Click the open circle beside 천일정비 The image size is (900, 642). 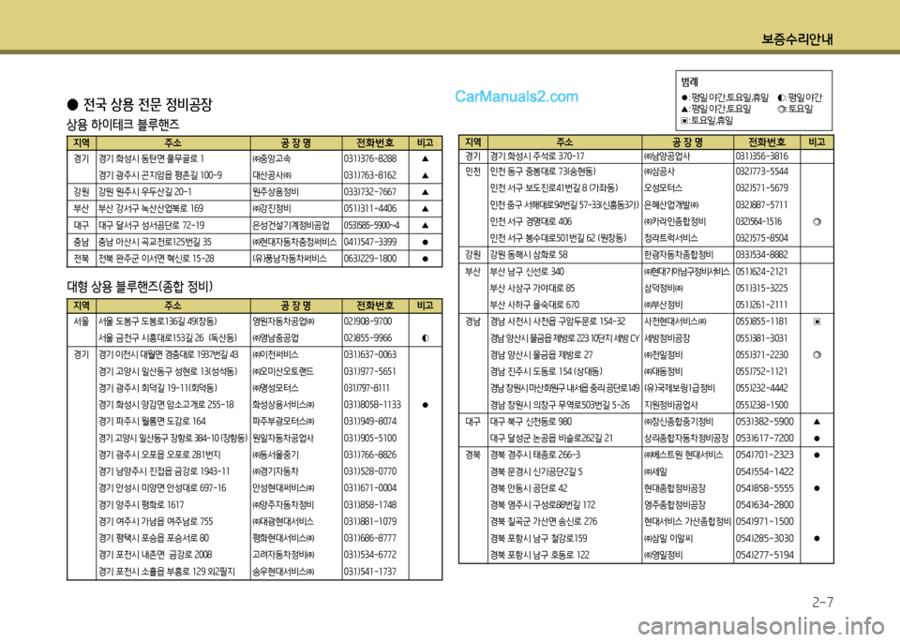(817, 355)
